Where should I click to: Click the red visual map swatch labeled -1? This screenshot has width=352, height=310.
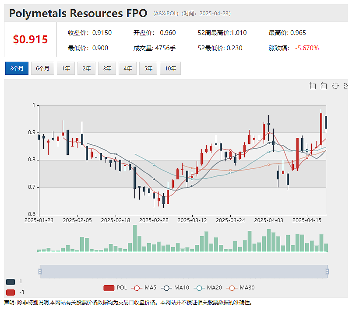11,293
